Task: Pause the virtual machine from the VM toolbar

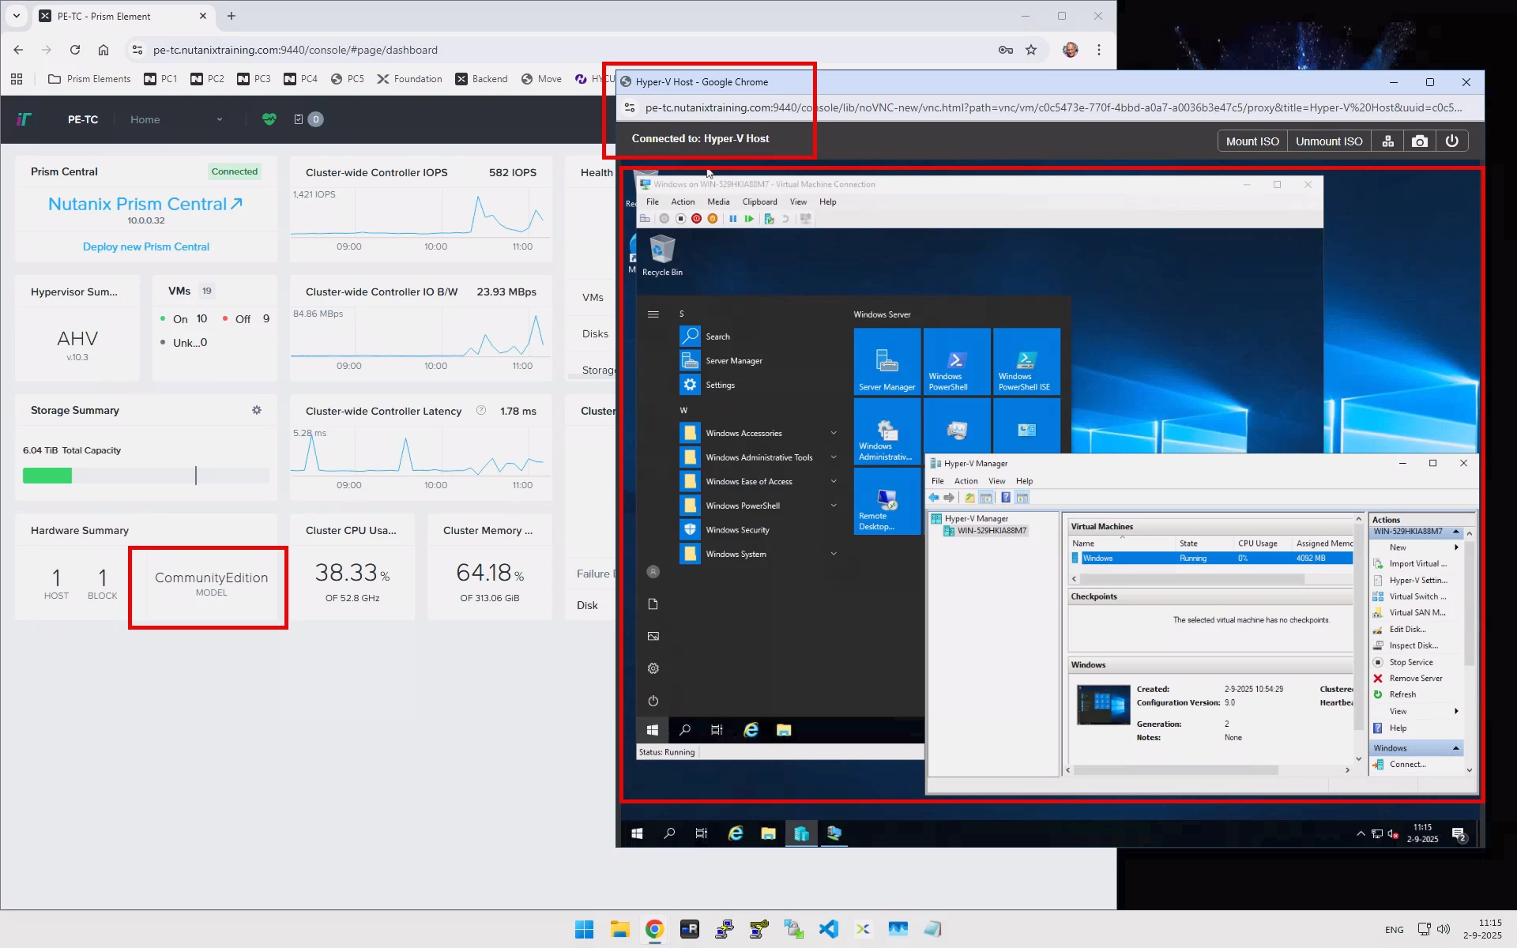Action: (733, 219)
